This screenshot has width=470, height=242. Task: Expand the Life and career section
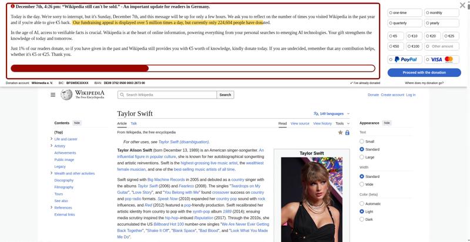52,139
